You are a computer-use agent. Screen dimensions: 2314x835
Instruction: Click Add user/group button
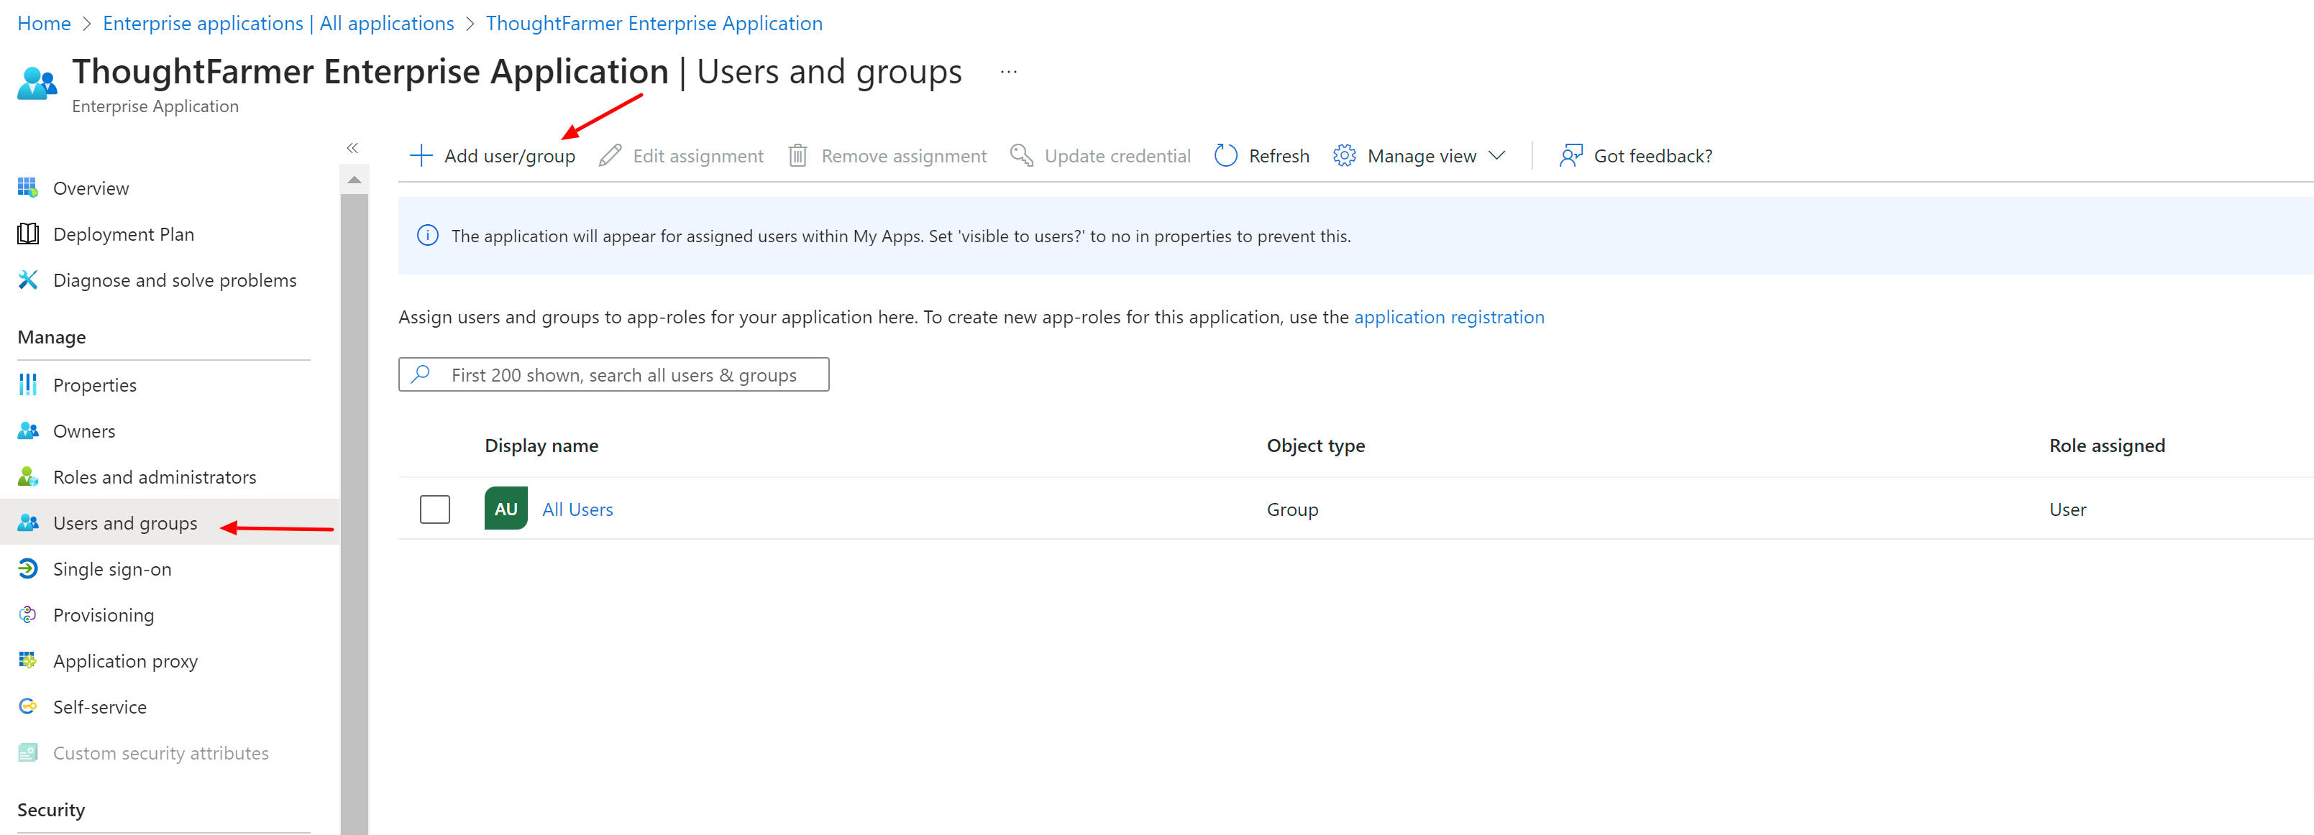[x=493, y=155]
